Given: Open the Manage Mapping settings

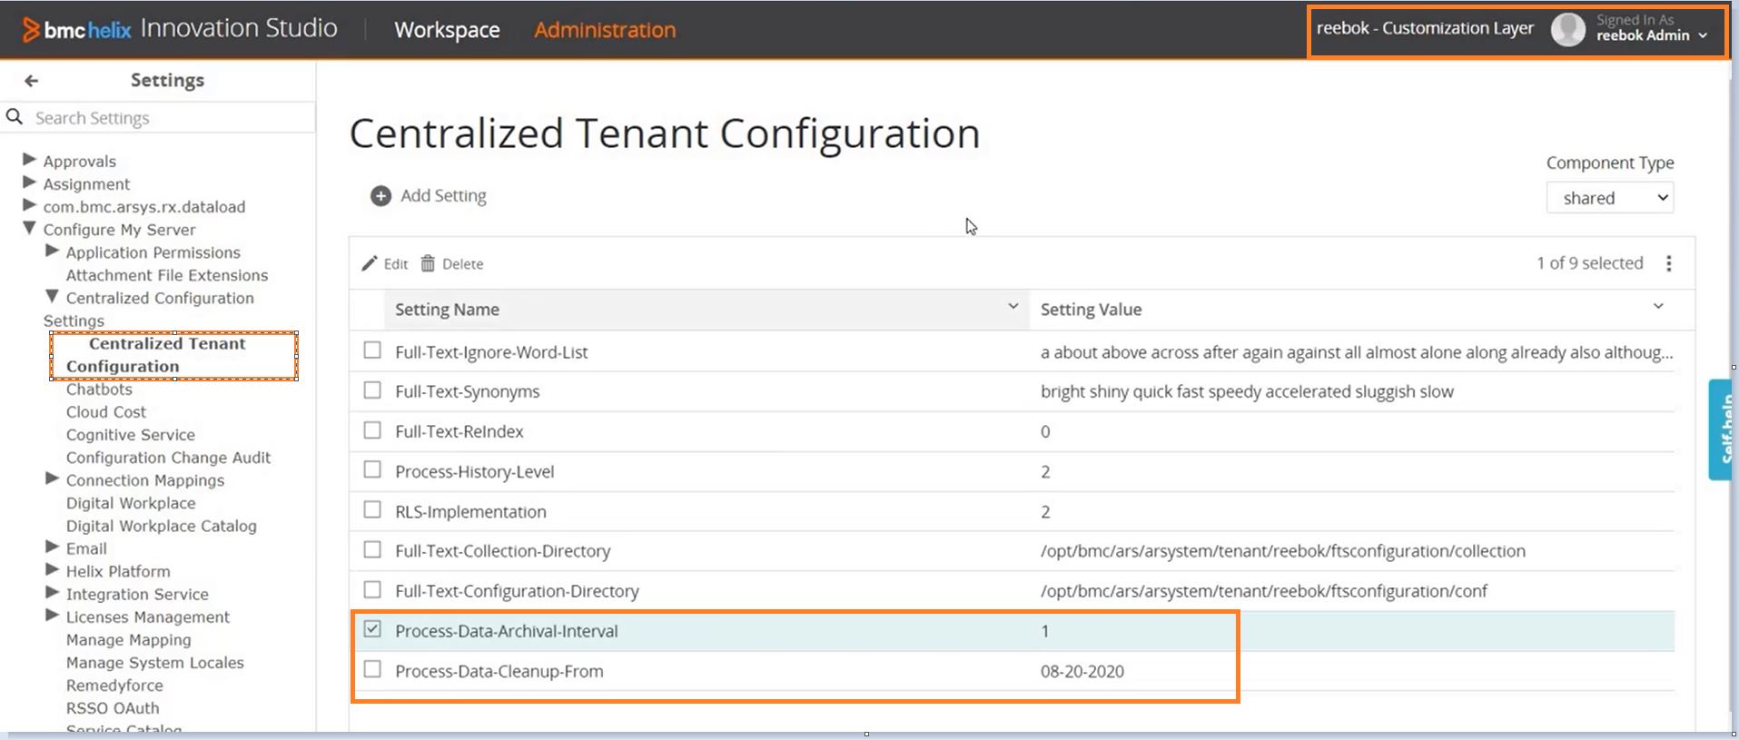Looking at the screenshot, I should pos(129,640).
